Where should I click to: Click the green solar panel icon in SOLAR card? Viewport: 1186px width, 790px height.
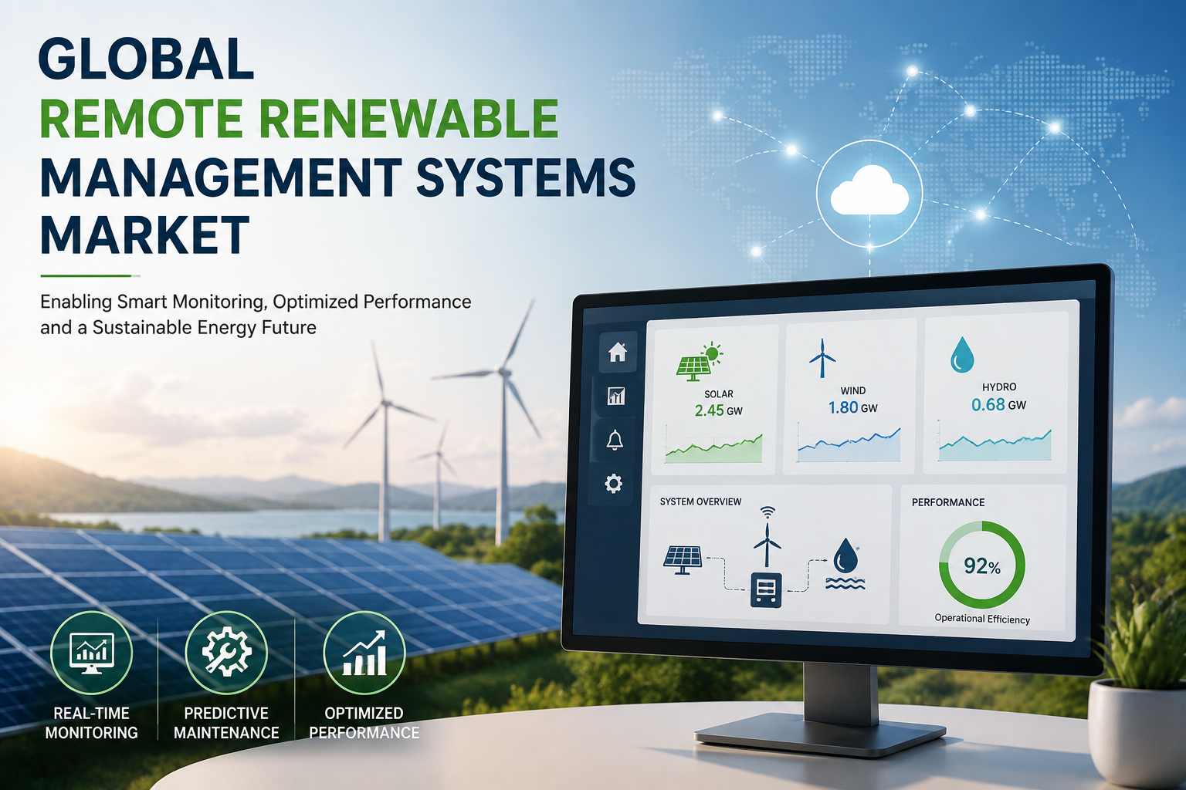(700, 362)
